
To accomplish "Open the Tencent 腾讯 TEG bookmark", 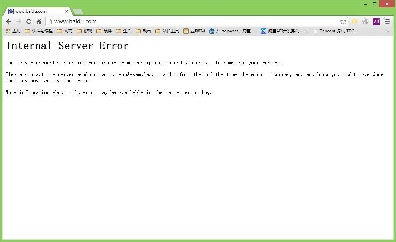I will tap(335, 31).
